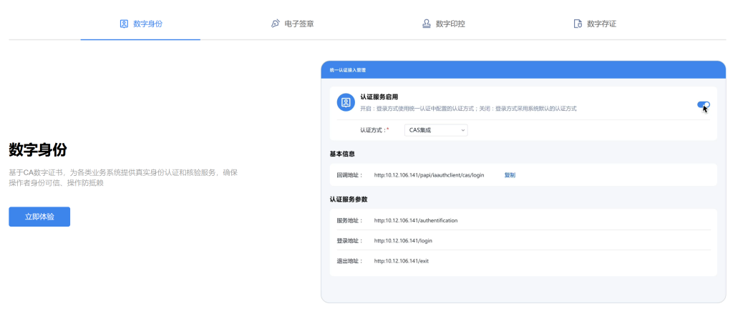Select the 数字身份 tab label
The image size is (733, 311).
pyautogui.click(x=147, y=24)
